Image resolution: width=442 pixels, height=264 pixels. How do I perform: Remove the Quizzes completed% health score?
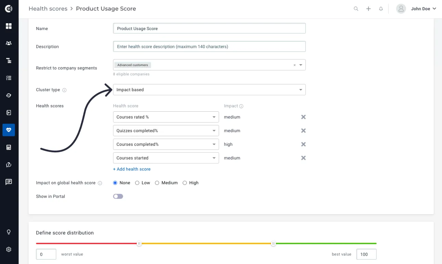(x=303, y=130)
